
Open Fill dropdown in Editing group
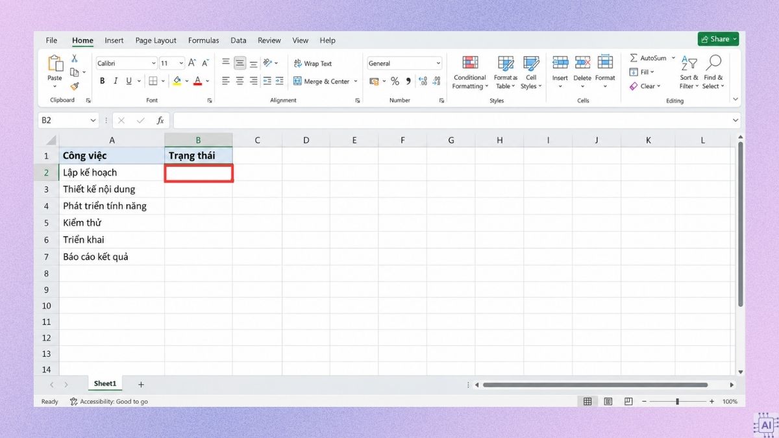[642, 72]
